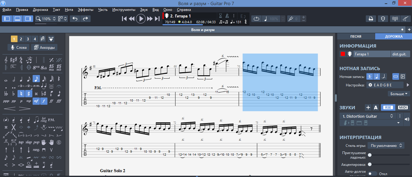412x177 pixels.
Task: Open the Стиль игры dropdown
Action: pyautogui.click(x=386, y=146)
